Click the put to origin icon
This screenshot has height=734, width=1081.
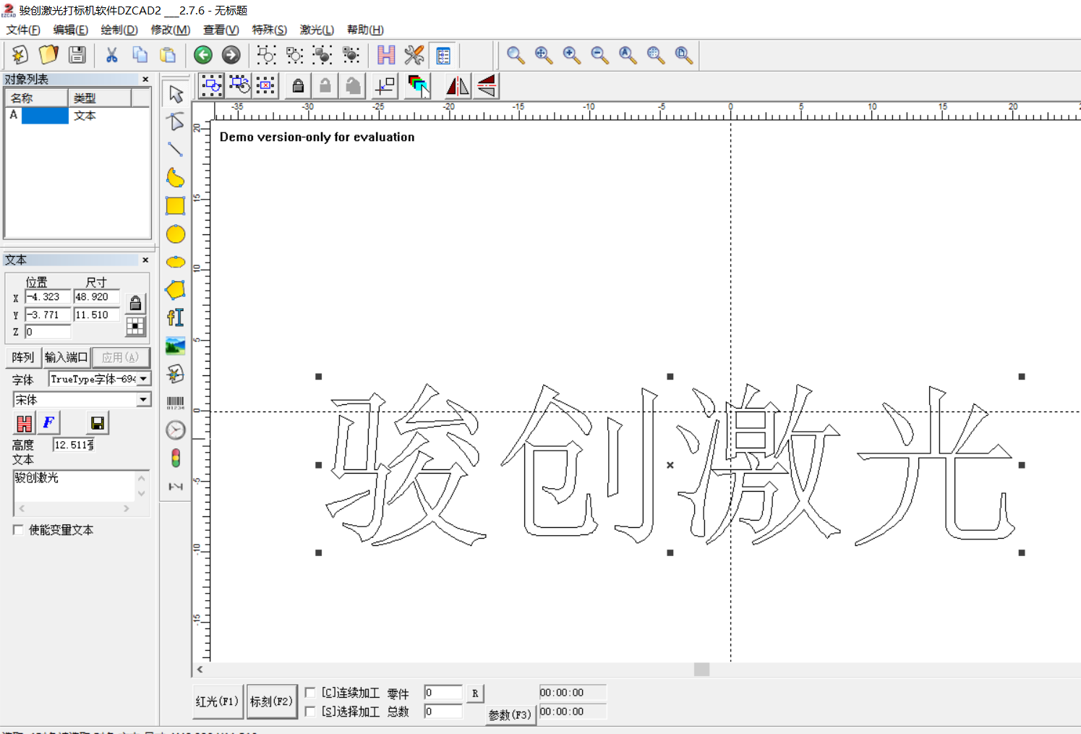coord(385,86)
